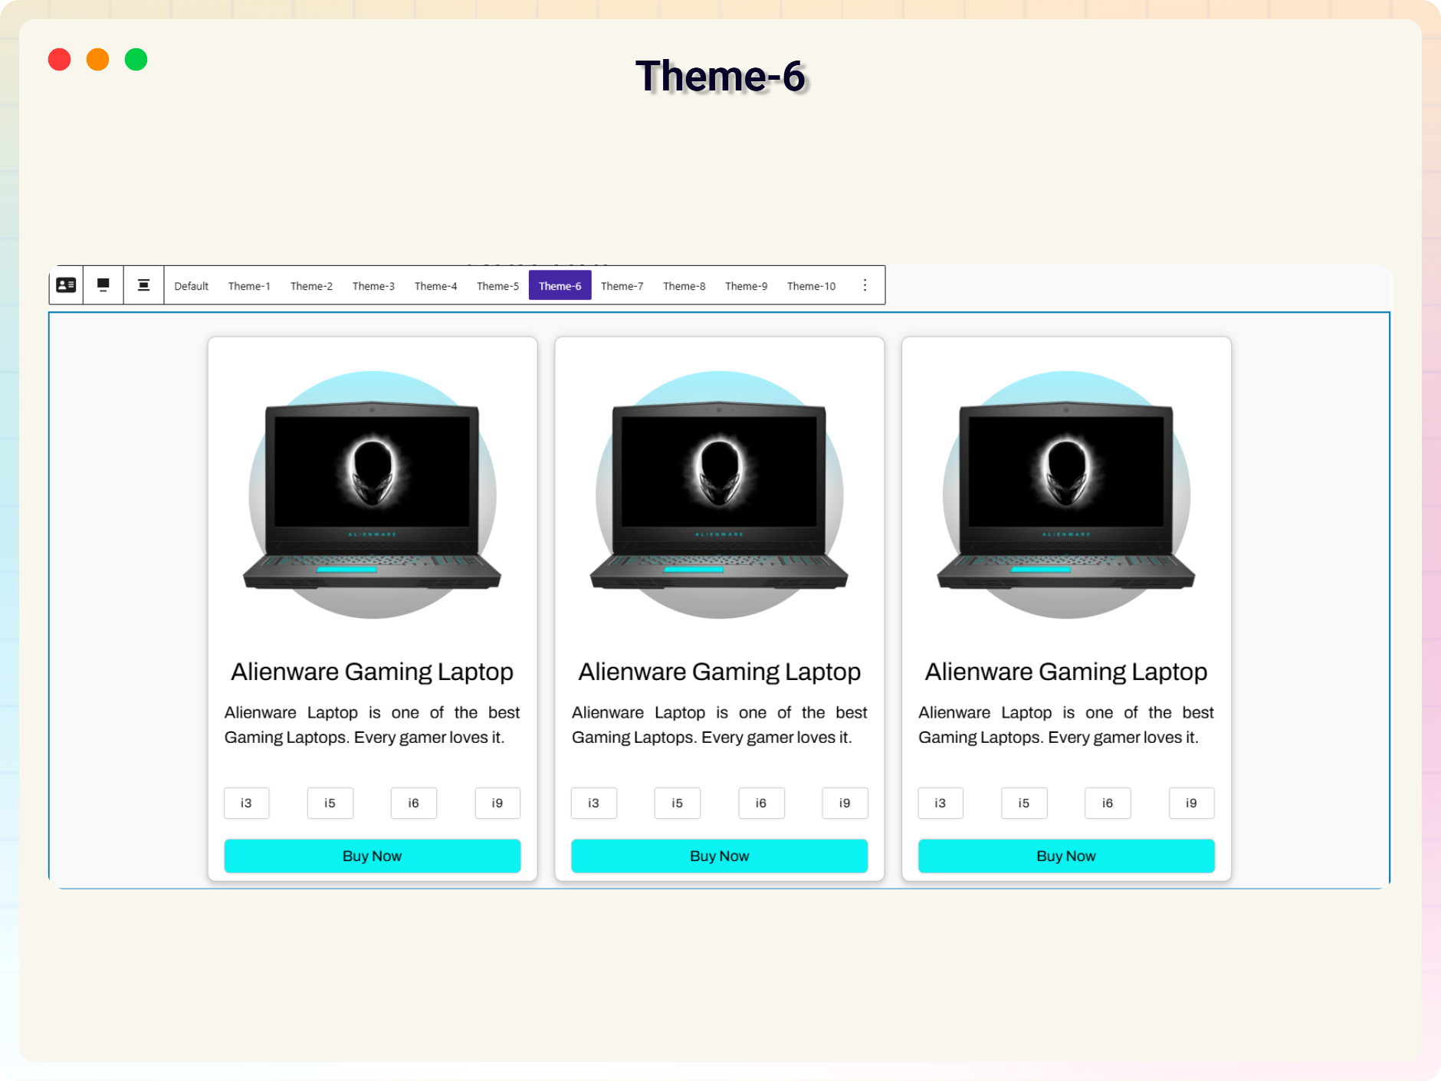Select the Default theme tab

191,286
